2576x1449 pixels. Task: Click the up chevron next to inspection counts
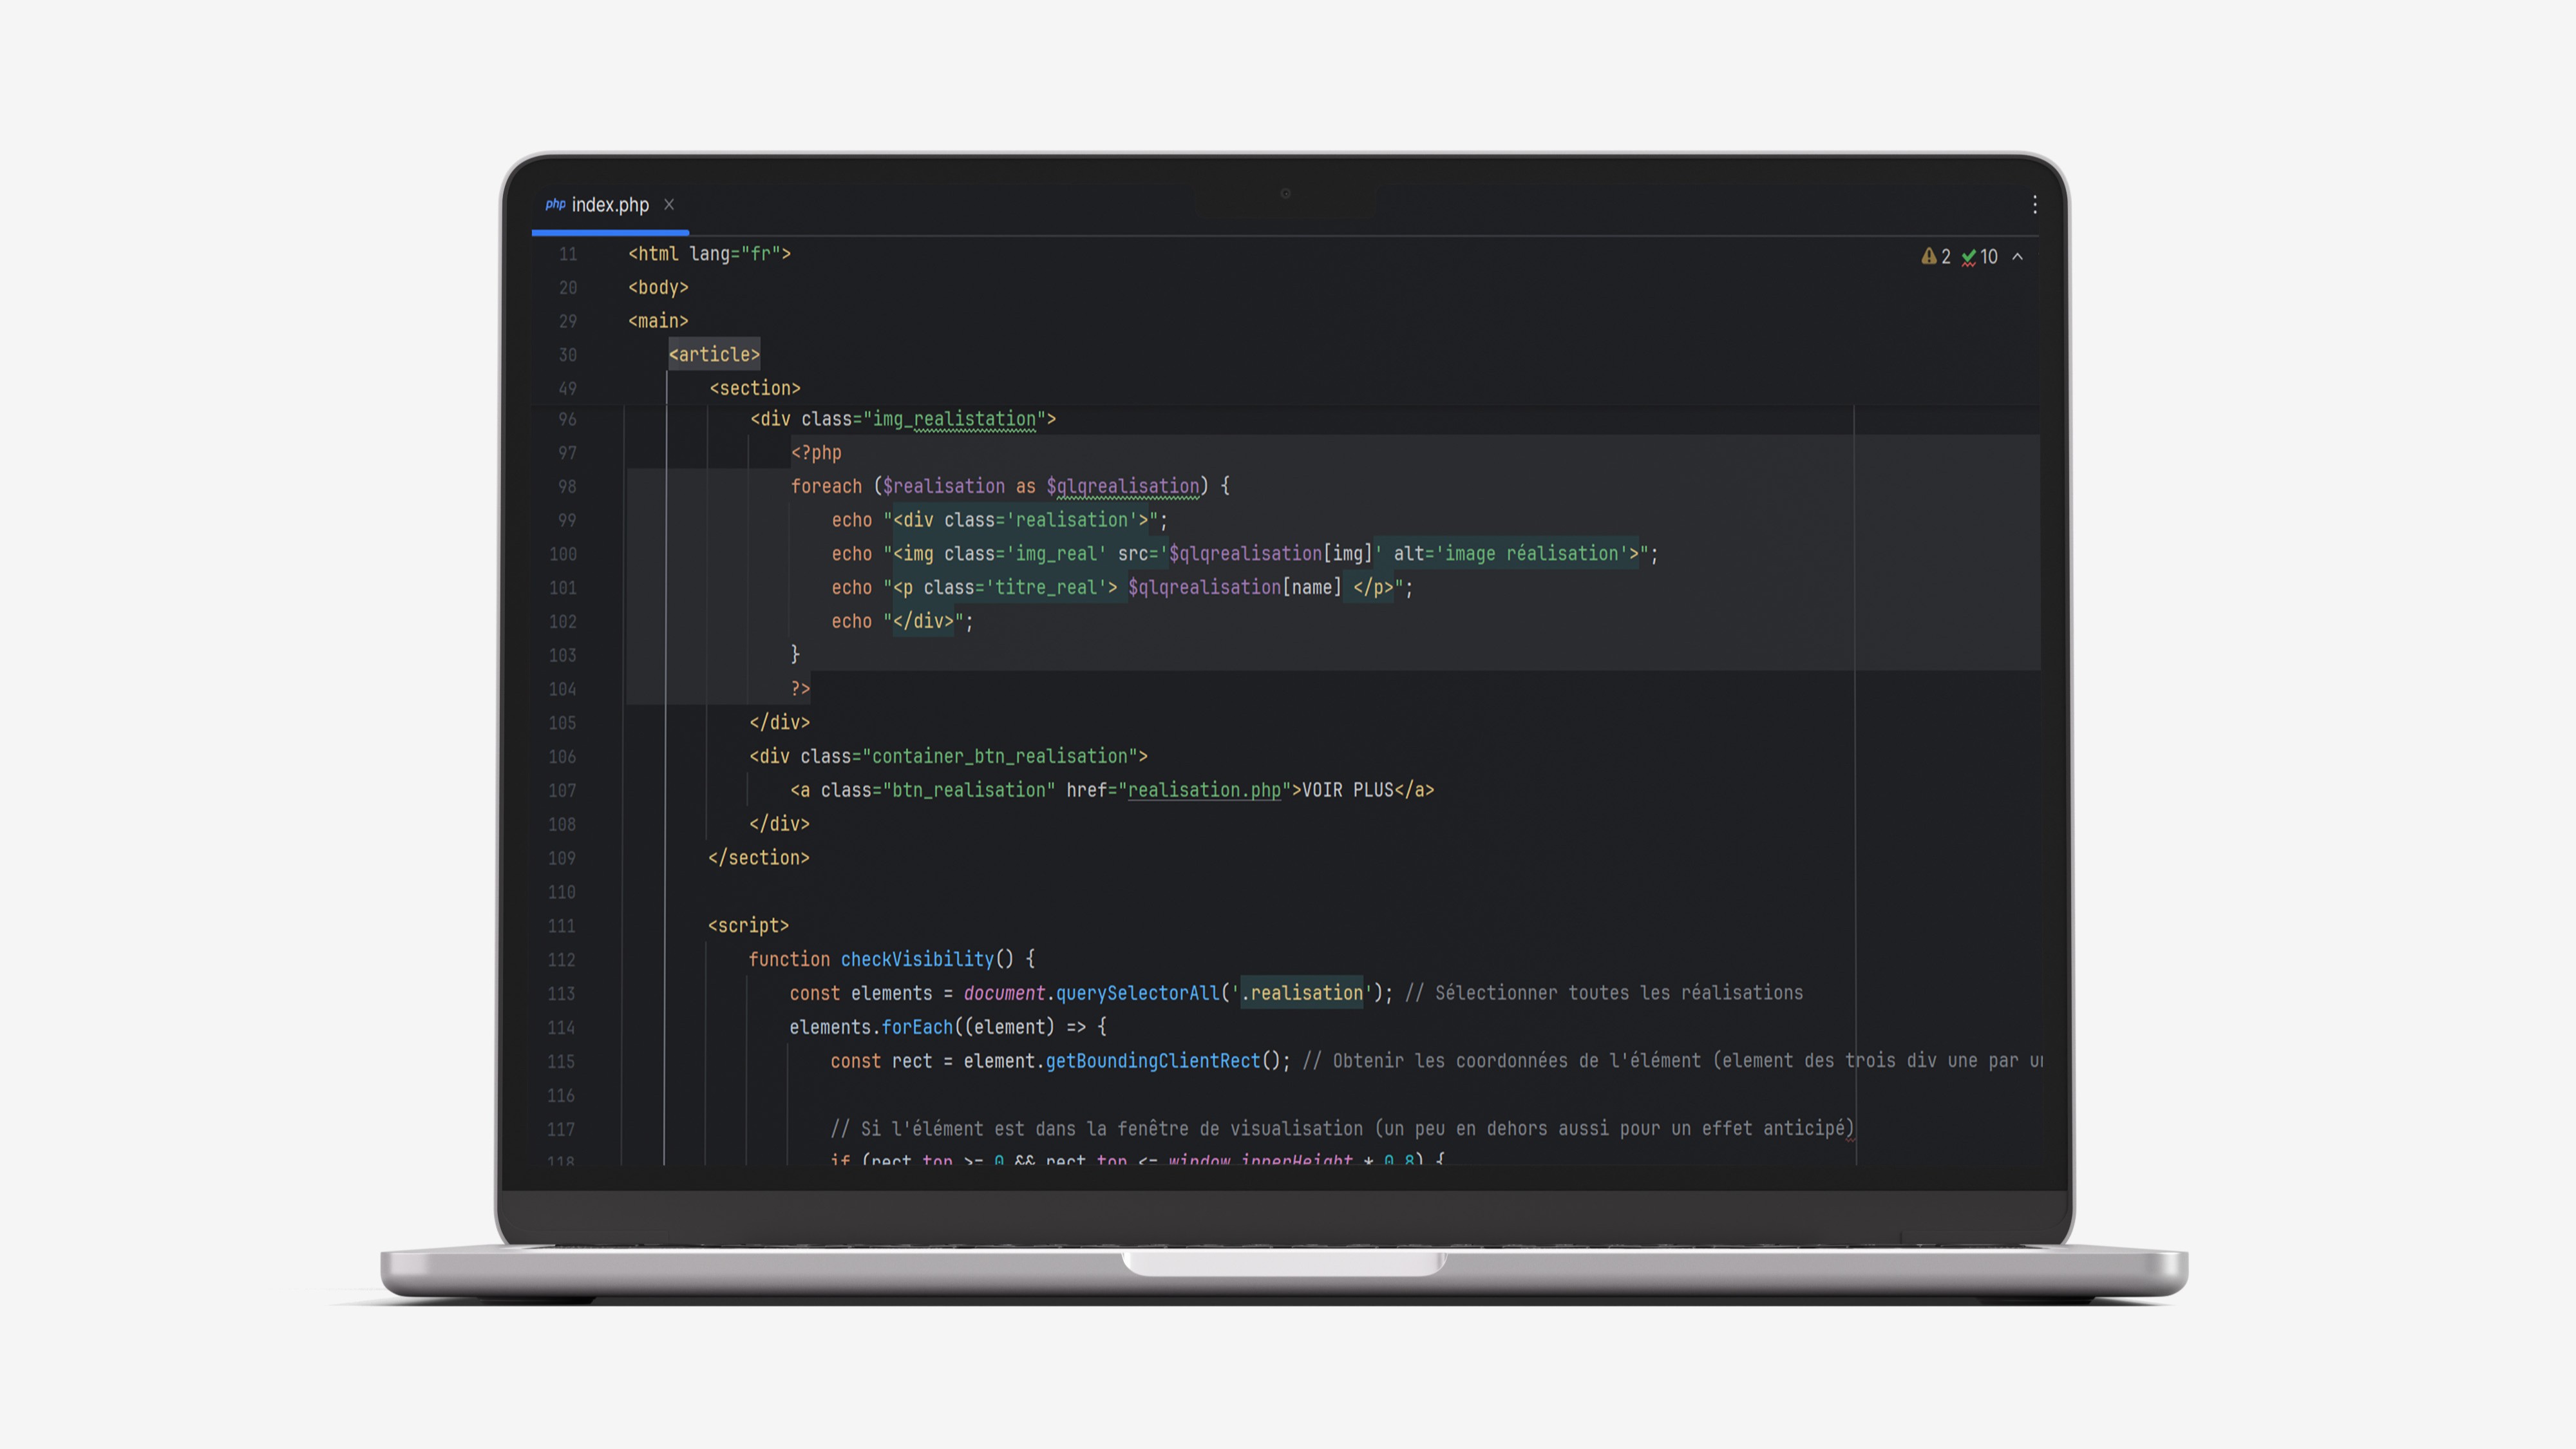point(2017,257)
